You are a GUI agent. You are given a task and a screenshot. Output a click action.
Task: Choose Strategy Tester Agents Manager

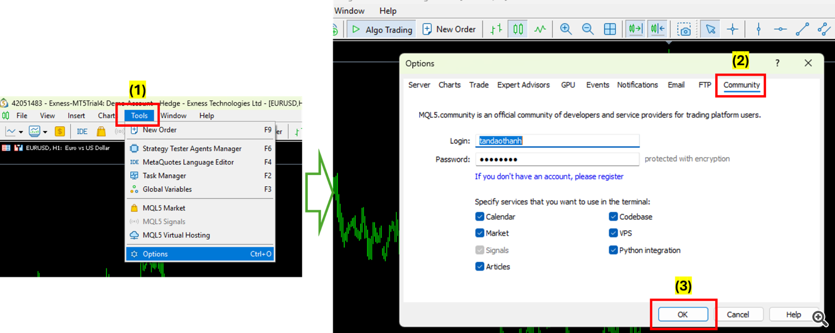click(200, 148)
